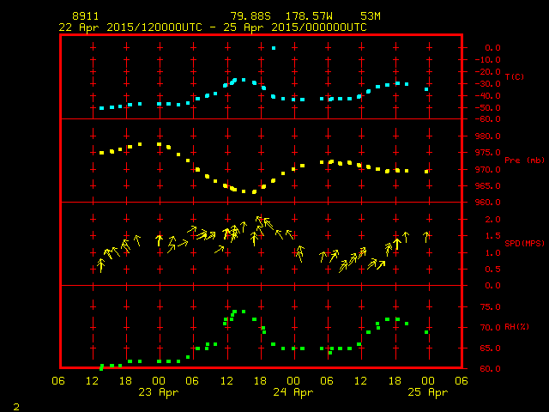The image size is (549, 412).
Task: Click the T(C) temperature axis label
Action: click(x=515, y=76)
